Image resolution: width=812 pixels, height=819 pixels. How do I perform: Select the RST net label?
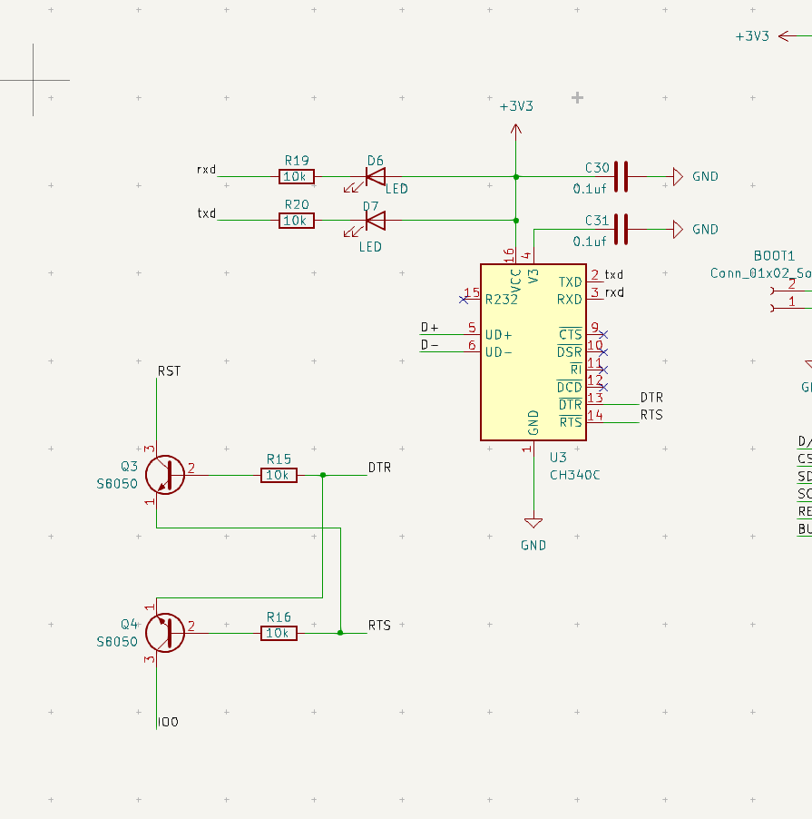(169, 370)
